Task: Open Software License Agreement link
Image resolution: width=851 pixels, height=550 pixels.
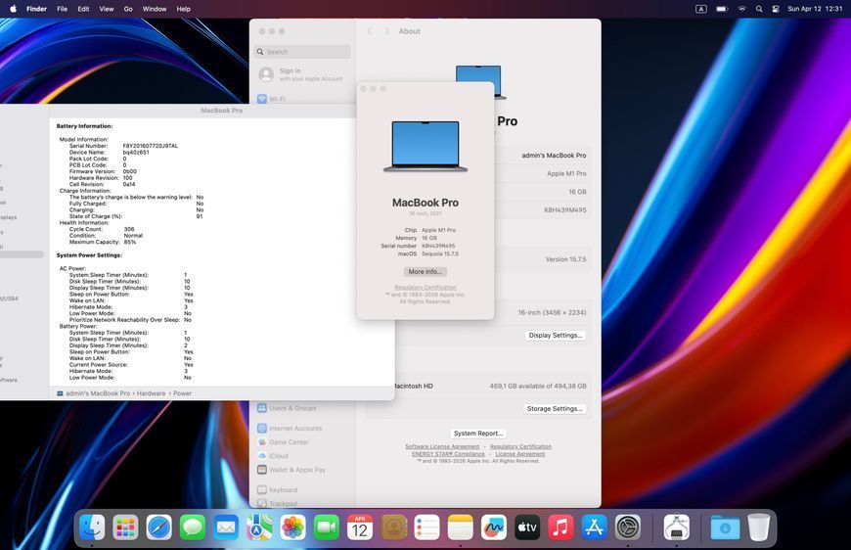Action: (x=442, y=446)
